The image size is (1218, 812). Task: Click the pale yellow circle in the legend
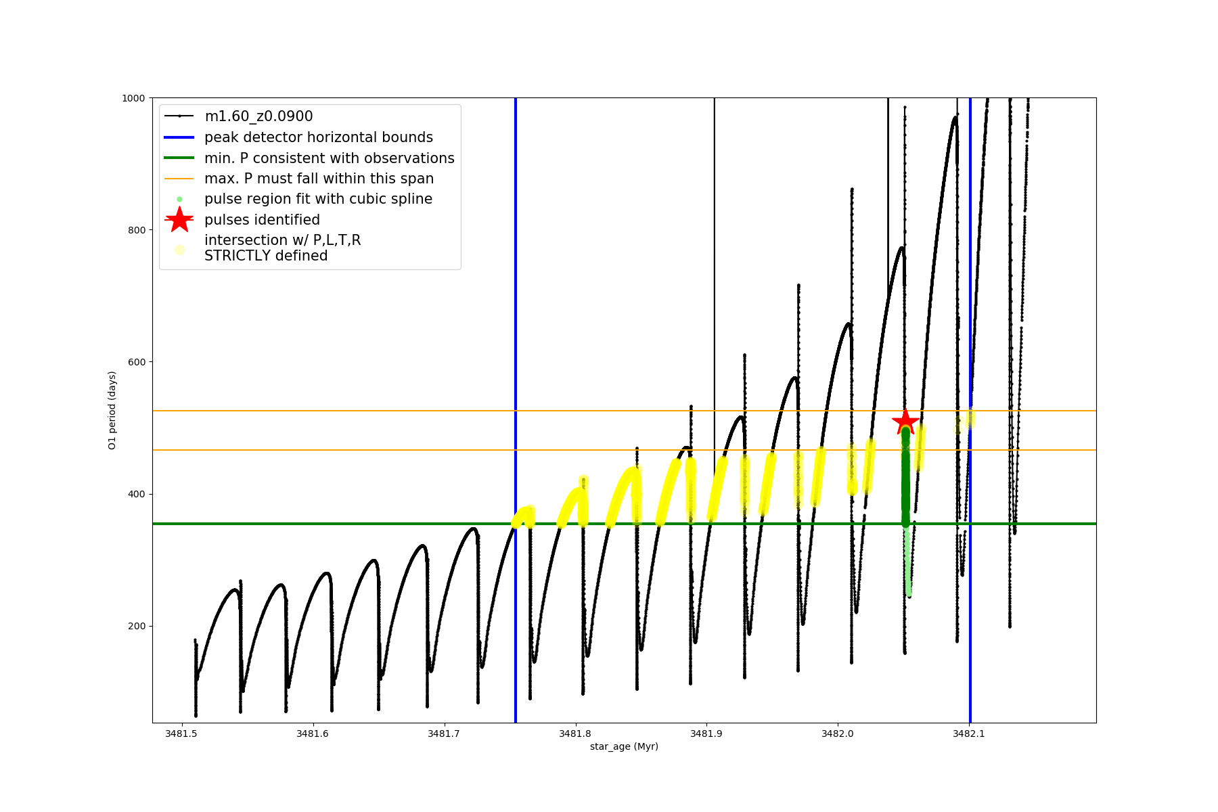point(179,250)
